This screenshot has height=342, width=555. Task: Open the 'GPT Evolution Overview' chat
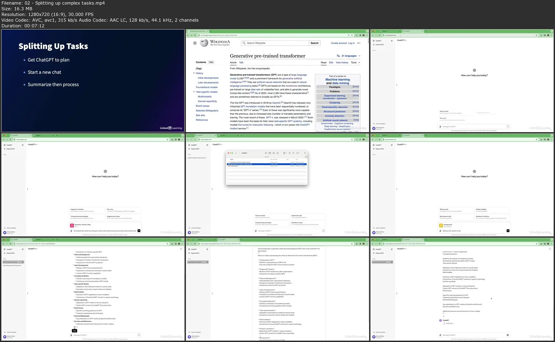point(14,262)
